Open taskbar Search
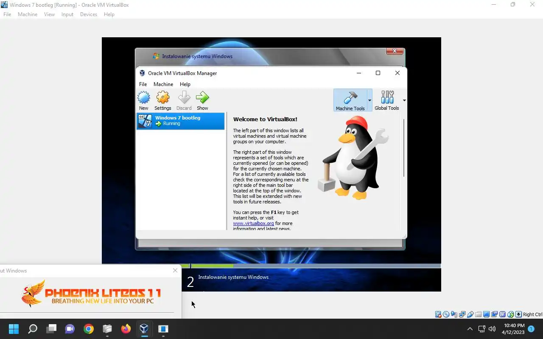 click(x=33, y=329)
